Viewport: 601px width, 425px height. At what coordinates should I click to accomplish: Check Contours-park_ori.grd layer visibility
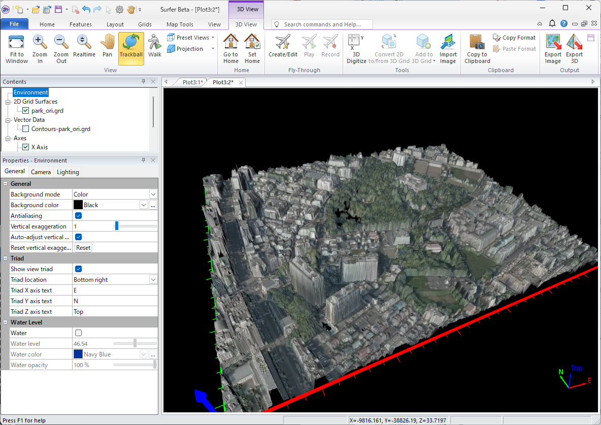pyautogui.click(x=26, y=129)
